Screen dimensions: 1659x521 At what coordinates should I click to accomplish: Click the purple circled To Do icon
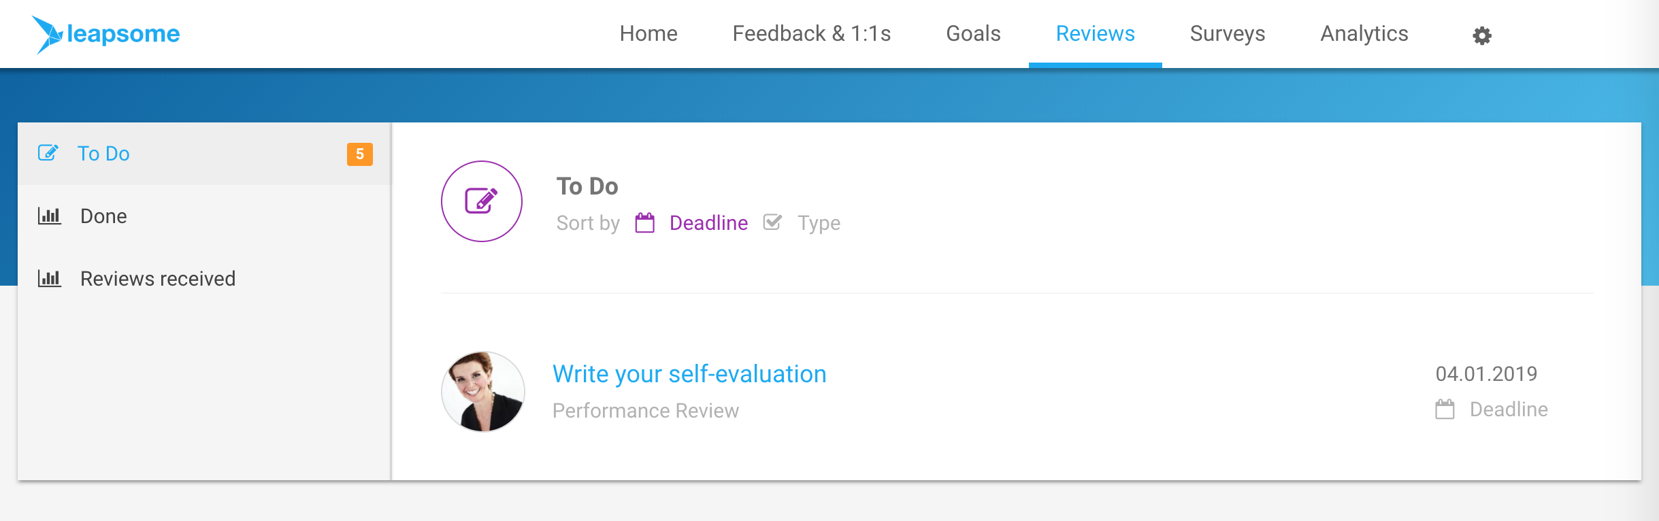pyautogui.click(x=482, y=201)
